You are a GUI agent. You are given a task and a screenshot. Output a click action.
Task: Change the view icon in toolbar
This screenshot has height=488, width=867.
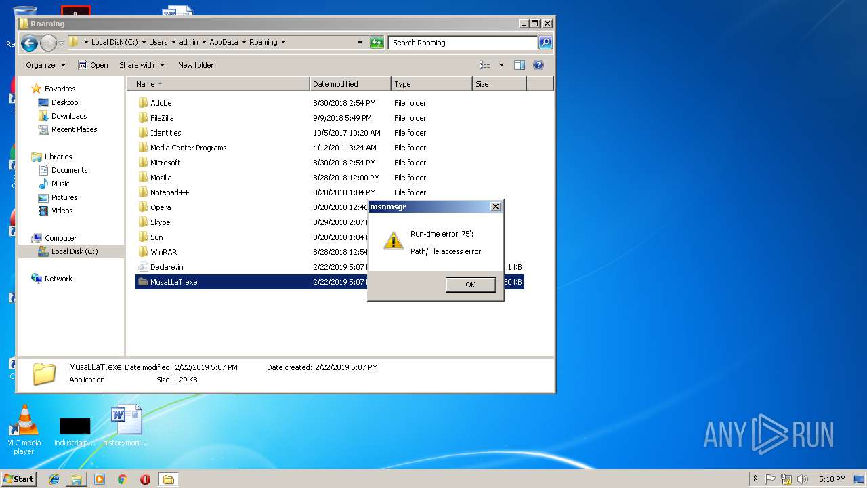tap(485, 65)
